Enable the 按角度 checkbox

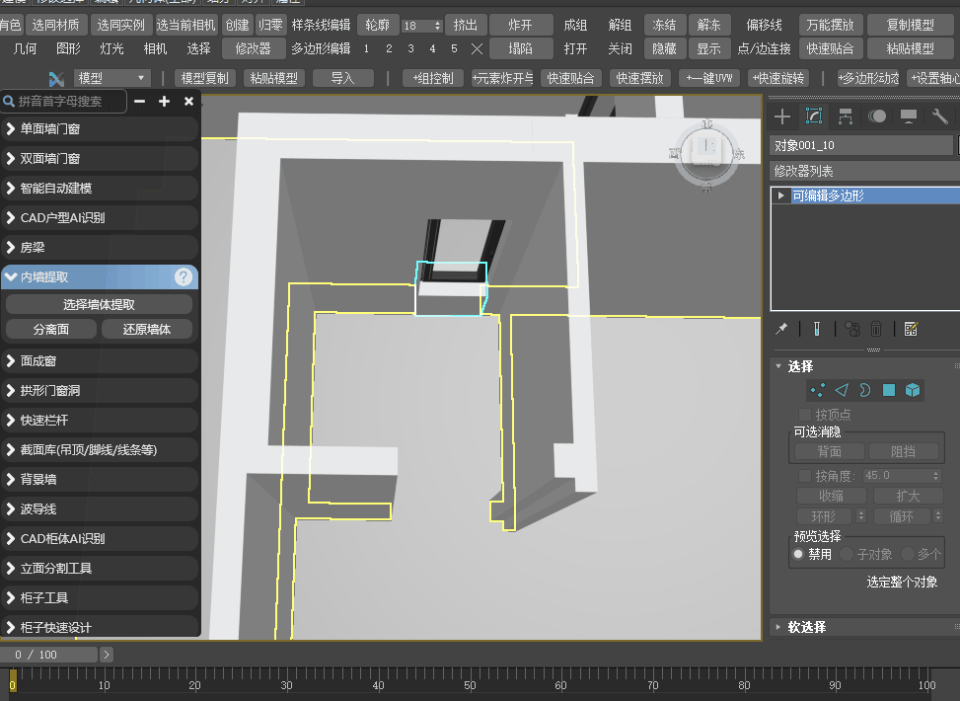click(805, 476)
